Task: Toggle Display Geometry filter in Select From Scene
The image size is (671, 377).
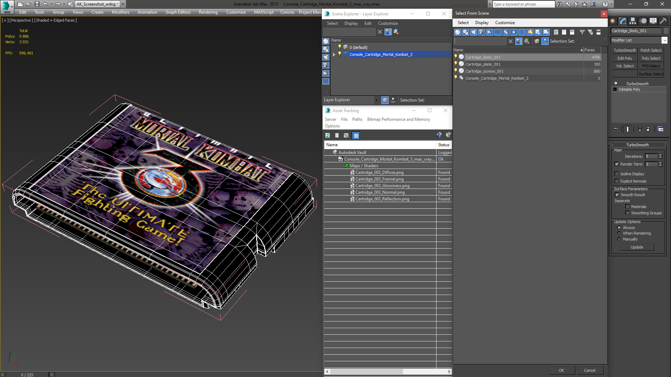Action: (x=457, y=32)
